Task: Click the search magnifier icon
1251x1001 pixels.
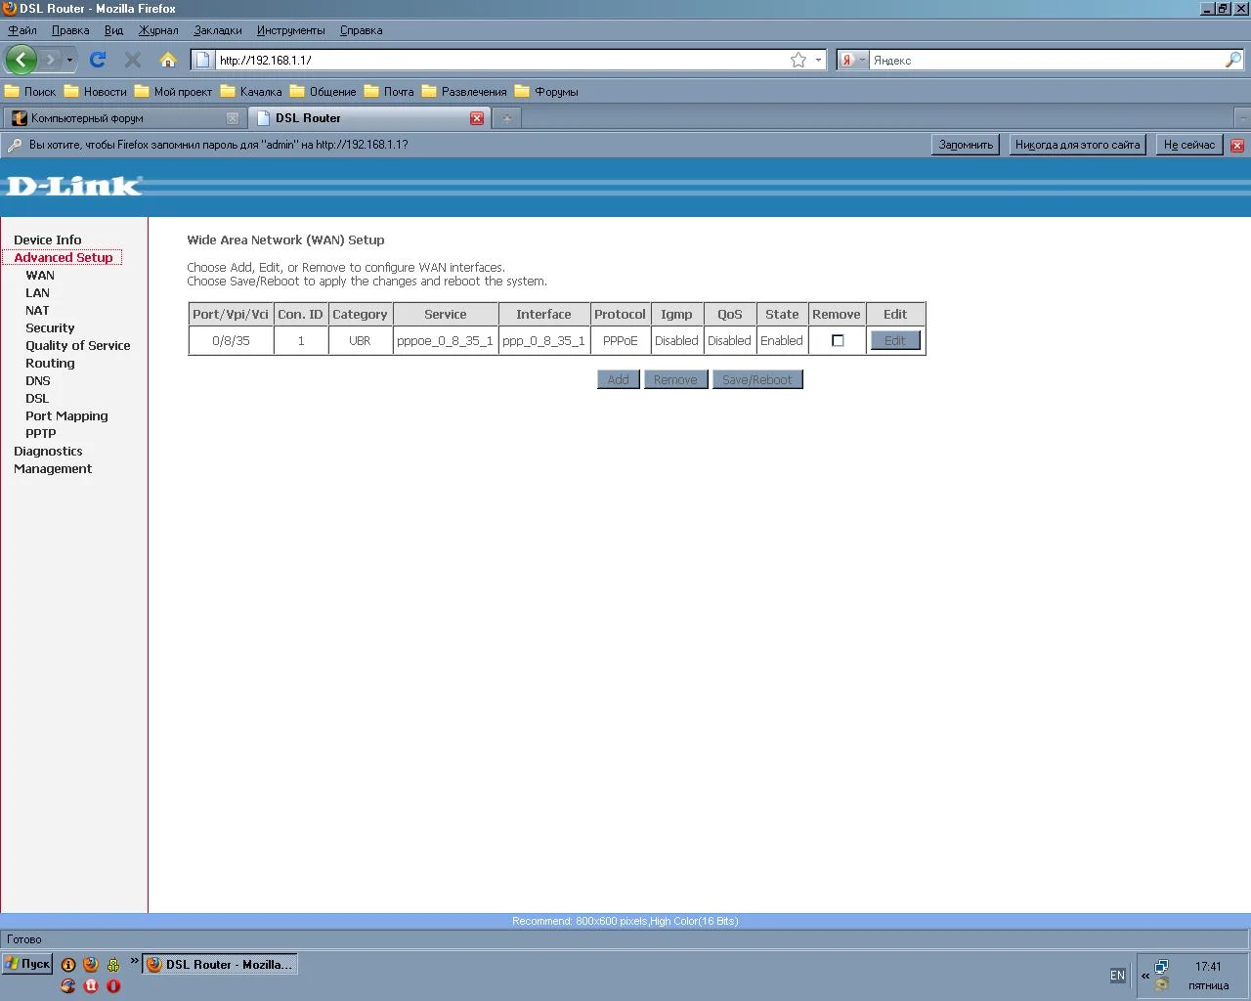Action: tap(1233, 60)
